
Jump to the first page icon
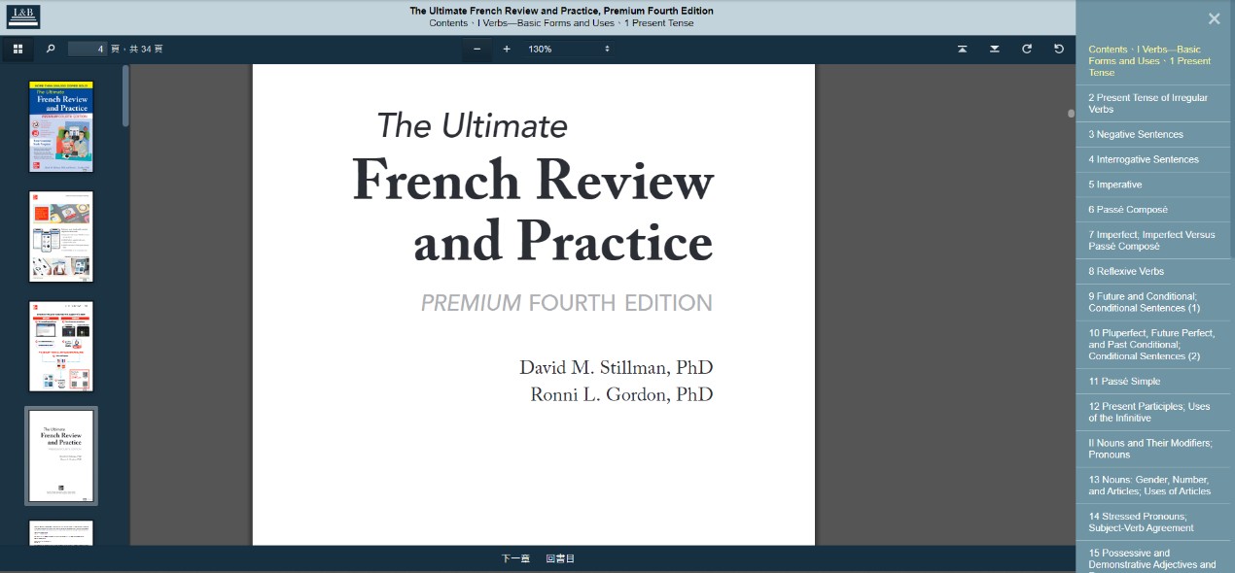coord(962,49)
